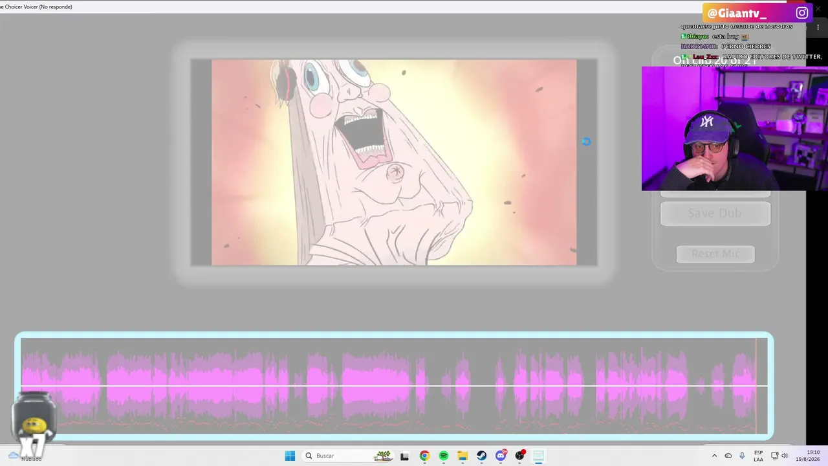Open the Windows Start menu
Screen dimensions: 828x466
(x=290, y=456)
